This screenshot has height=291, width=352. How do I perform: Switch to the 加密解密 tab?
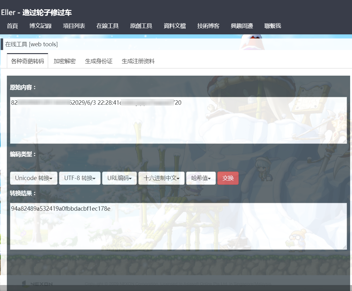(65, 61)
